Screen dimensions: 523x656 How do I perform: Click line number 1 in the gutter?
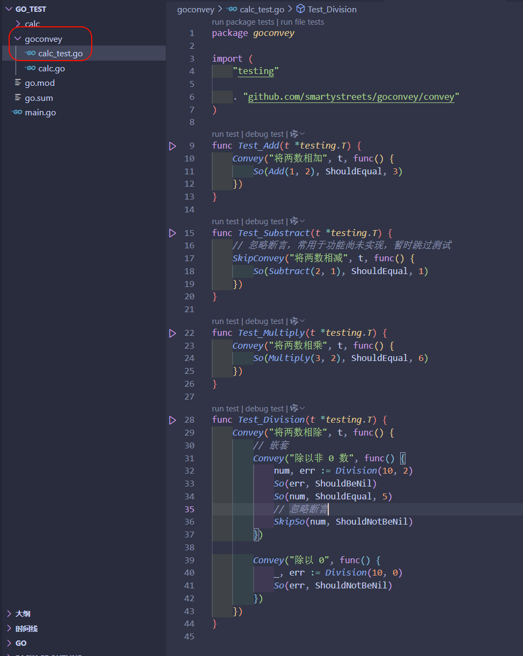click(x=192, y=33)
